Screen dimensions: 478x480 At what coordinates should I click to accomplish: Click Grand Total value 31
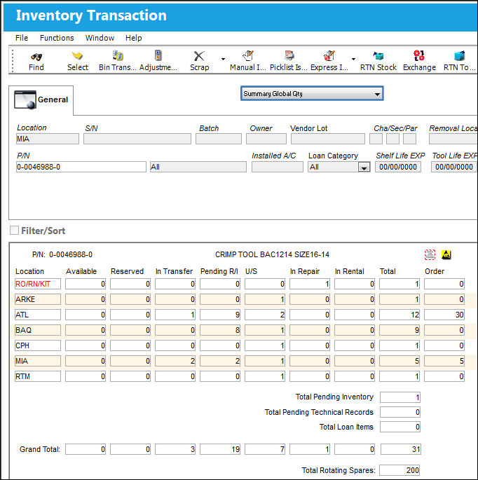(x=401, y=449)
